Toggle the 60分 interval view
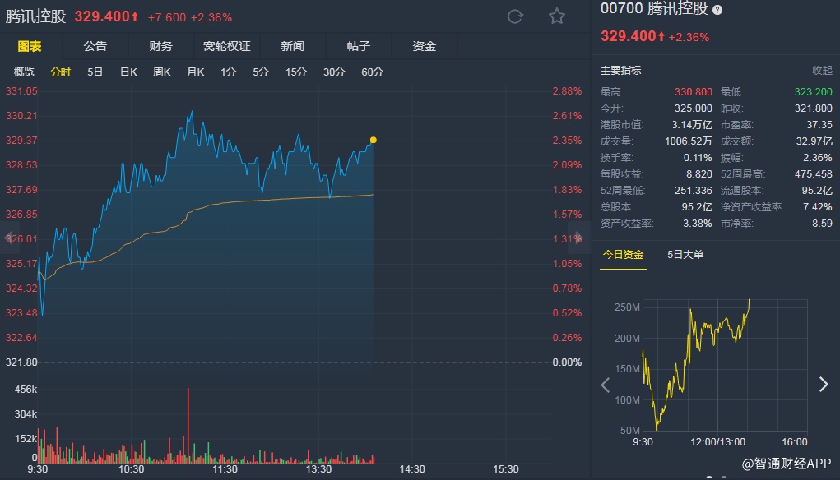The height and width of the screenshot is (480, 840). (x=372, y=72)
